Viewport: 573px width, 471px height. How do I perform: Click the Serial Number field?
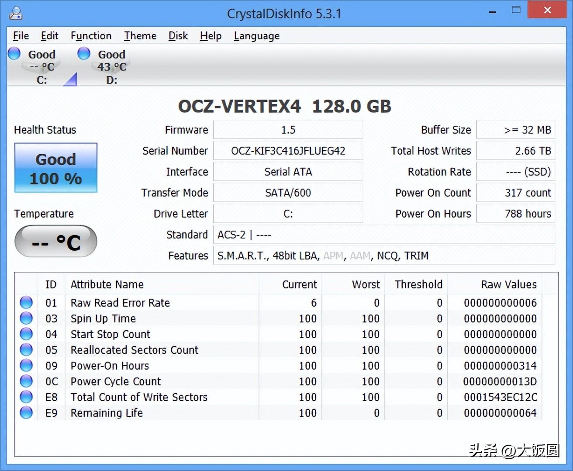(x=288, y=151)
